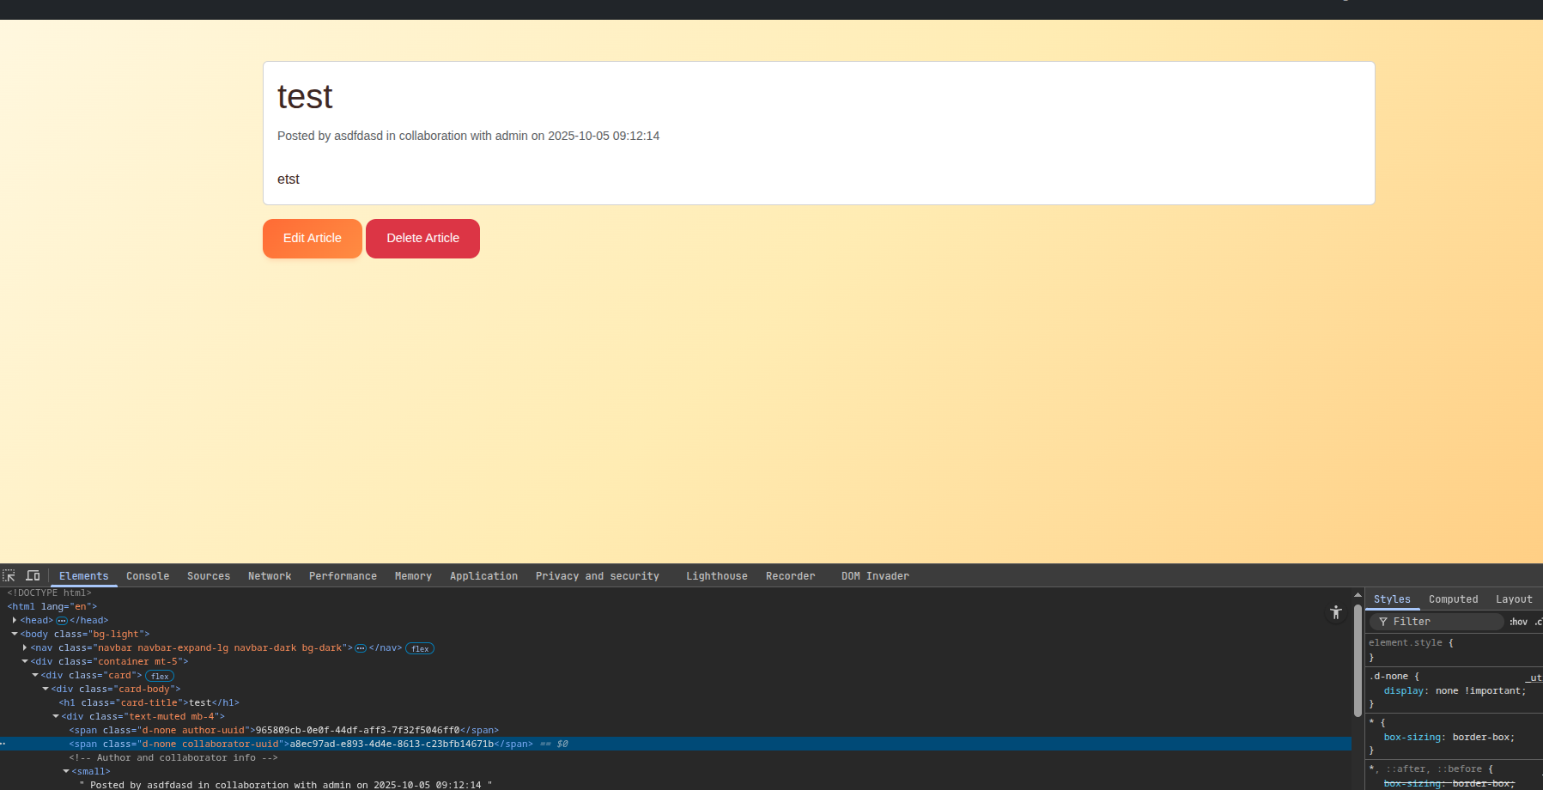Toggle the device toolbar icon

(33, 575)
